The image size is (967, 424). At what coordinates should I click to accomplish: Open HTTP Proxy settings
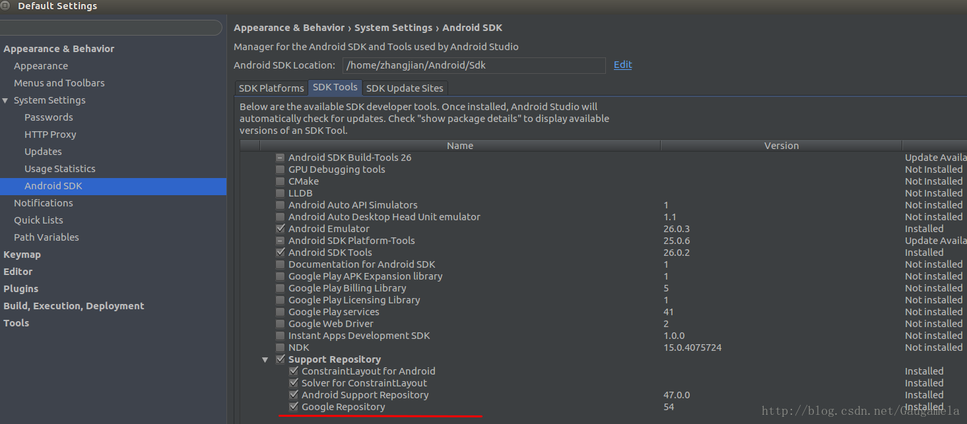(x=50, y=135)
